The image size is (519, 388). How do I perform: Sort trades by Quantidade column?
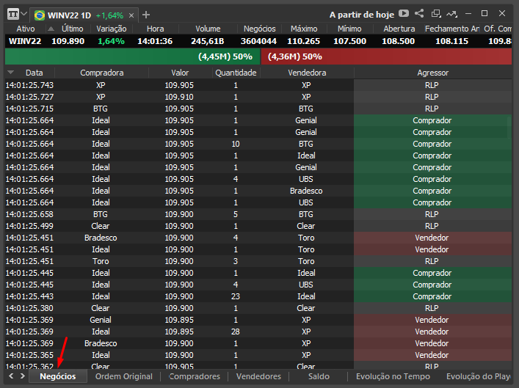236,73
